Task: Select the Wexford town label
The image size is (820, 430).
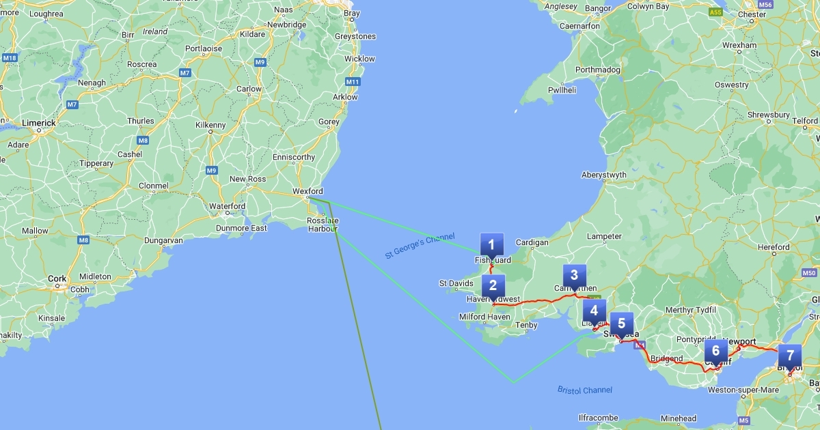Action: tap(307, 191)
